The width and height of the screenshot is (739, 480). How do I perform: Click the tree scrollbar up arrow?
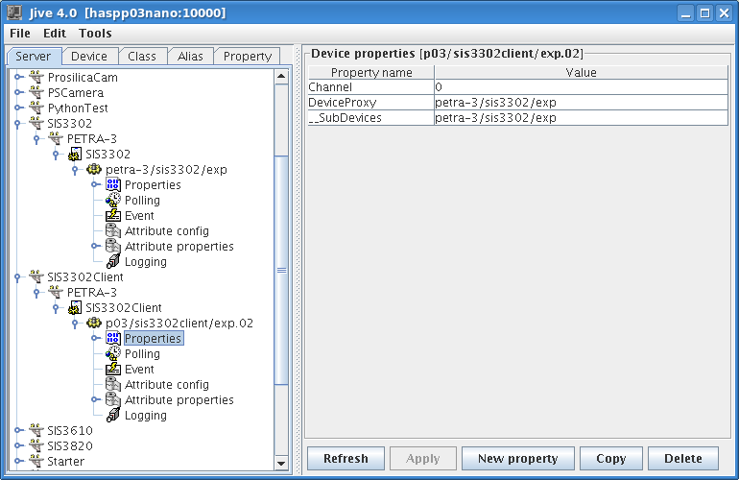tap(281, 77)
